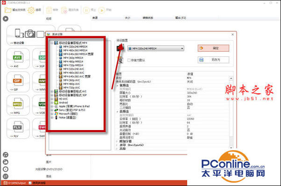Open the picture category icon in sidebar
Image resolution: width=281 pixels, height=186 pixels.
coord(6,162)
